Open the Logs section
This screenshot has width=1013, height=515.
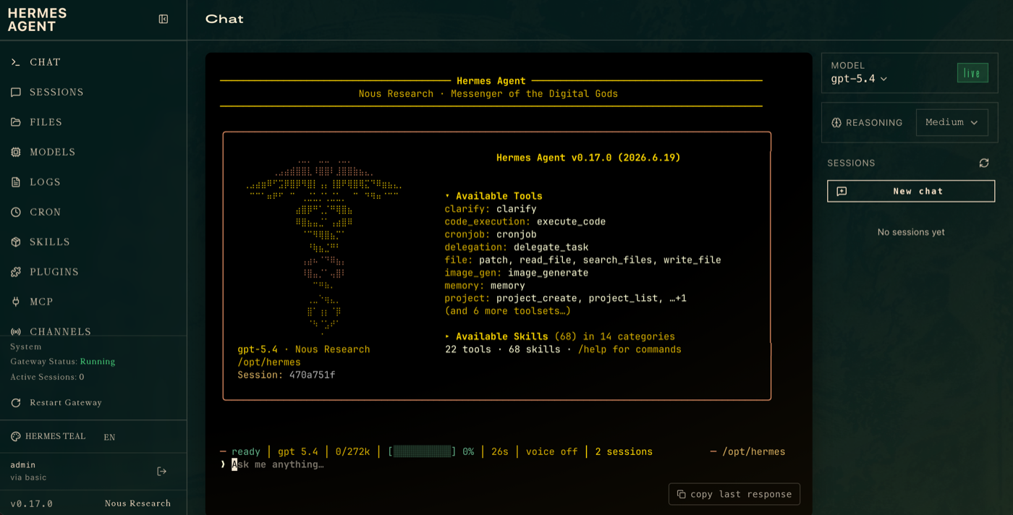[x=93, y=182]
